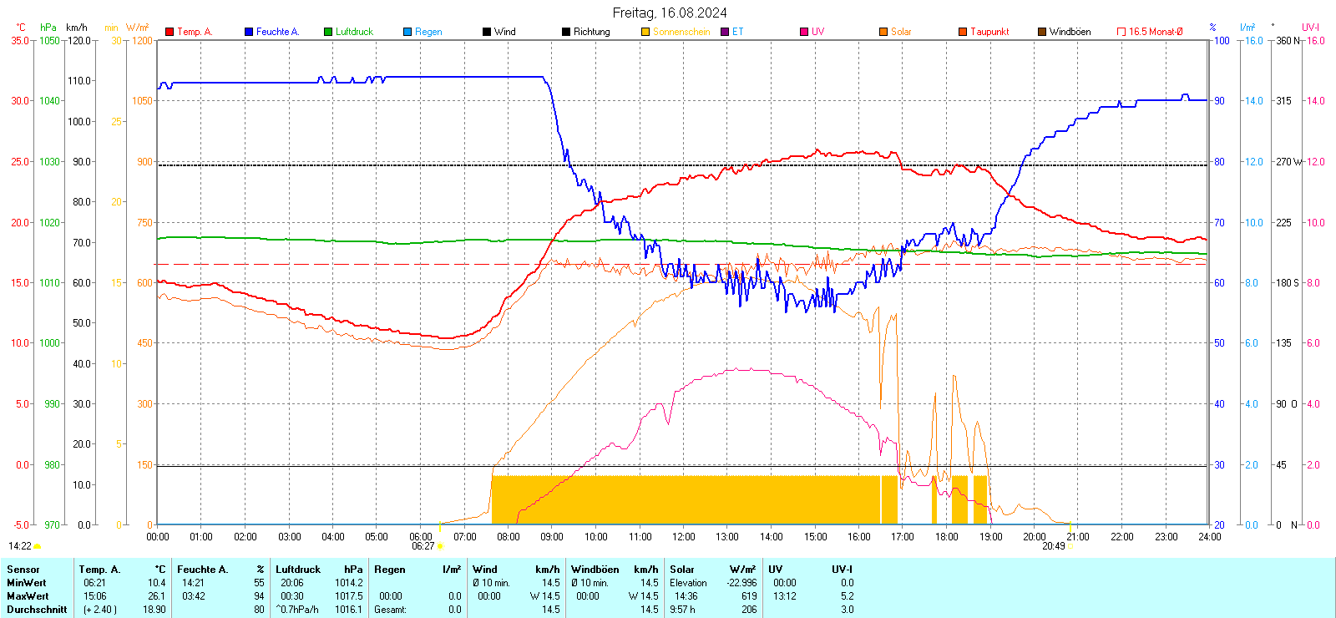Click the red Temp. A. legend square
The height and width of the screenshot is (618, 1336).
[170, 32]
